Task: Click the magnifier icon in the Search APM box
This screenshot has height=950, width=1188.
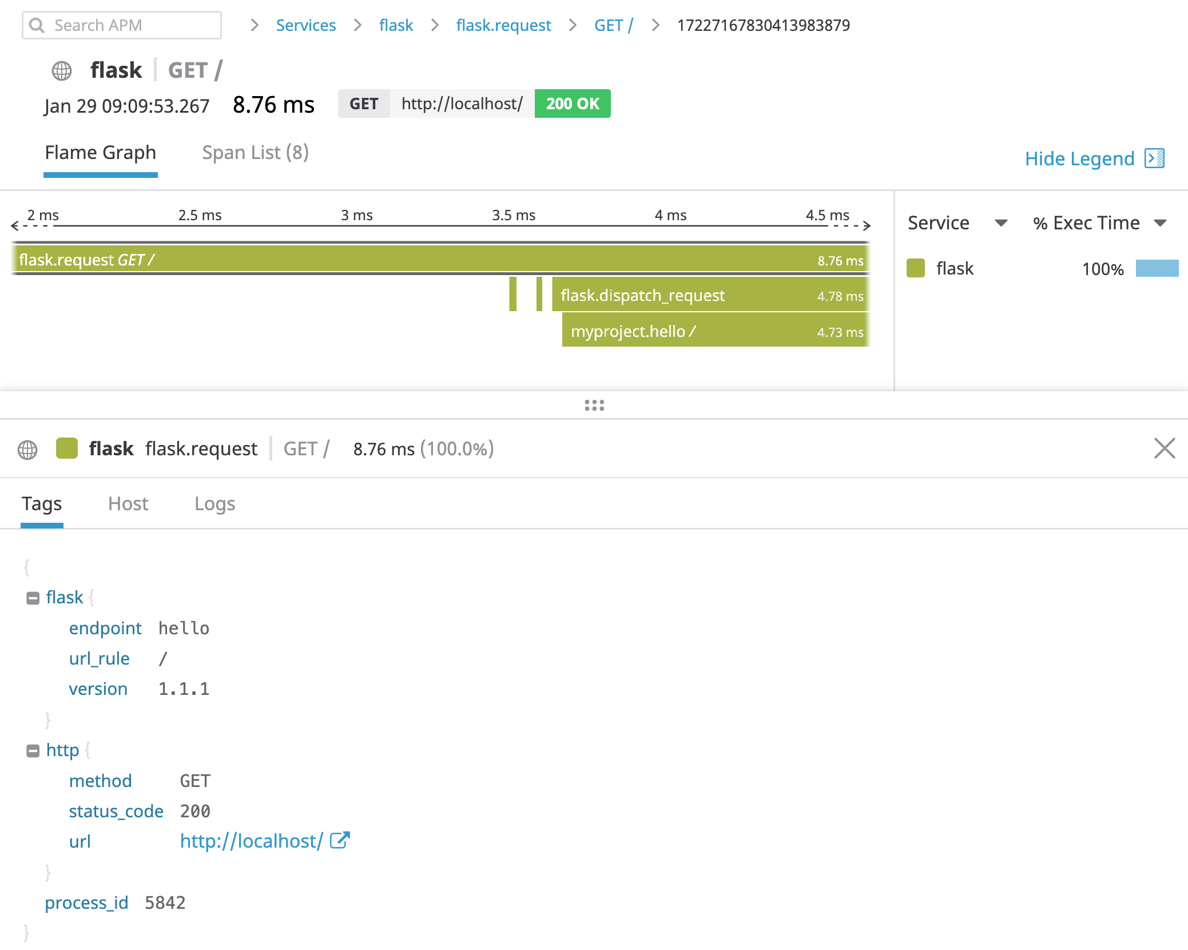Action: pyautogui.click(x=38, y=25)
